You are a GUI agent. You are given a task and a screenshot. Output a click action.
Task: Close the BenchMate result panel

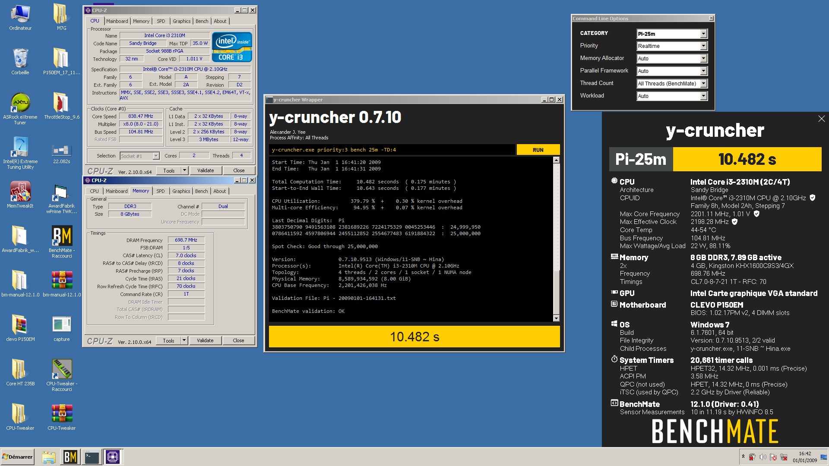[x=821, y=119]
